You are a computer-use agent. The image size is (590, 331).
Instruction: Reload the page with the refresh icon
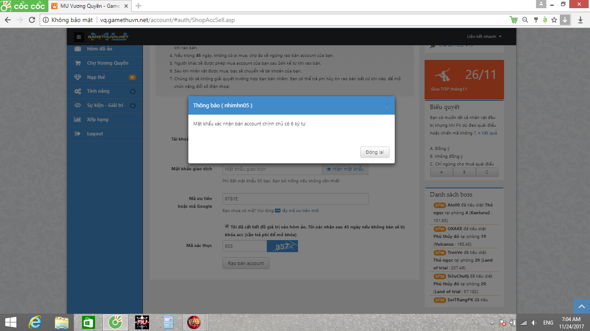point(32,20)
